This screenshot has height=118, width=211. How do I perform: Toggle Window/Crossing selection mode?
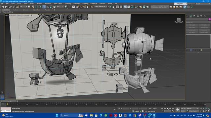tap(40, 7)
